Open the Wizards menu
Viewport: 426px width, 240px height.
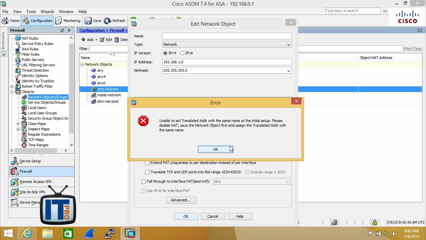point(47,11)
